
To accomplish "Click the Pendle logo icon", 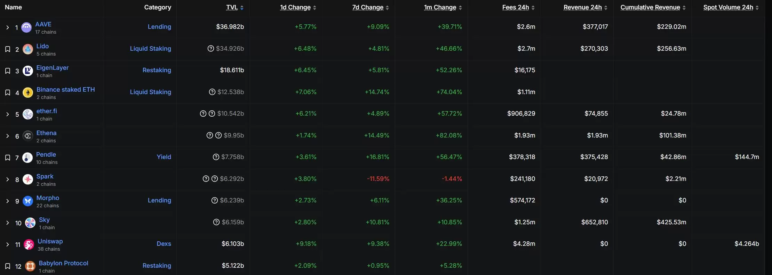I will click(27, 158).
